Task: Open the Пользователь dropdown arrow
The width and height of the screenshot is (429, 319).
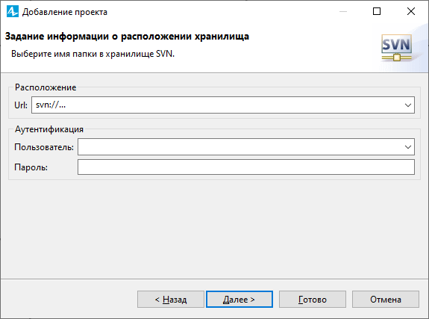Action: 408,147
